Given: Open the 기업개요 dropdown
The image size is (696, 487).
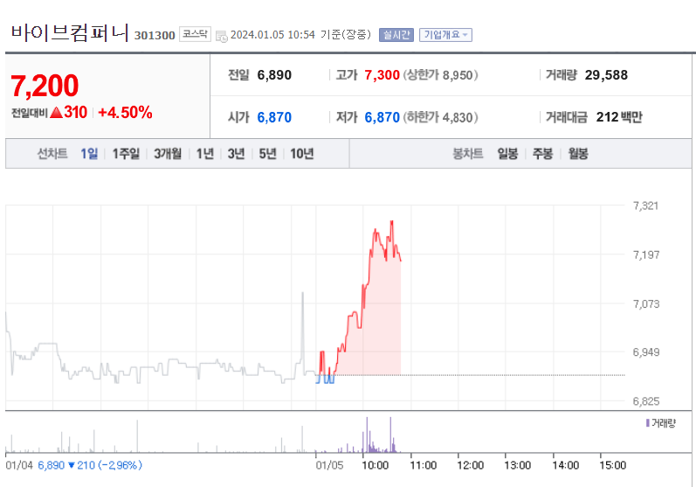Looking at the screenshot, I should click(445, 35).
